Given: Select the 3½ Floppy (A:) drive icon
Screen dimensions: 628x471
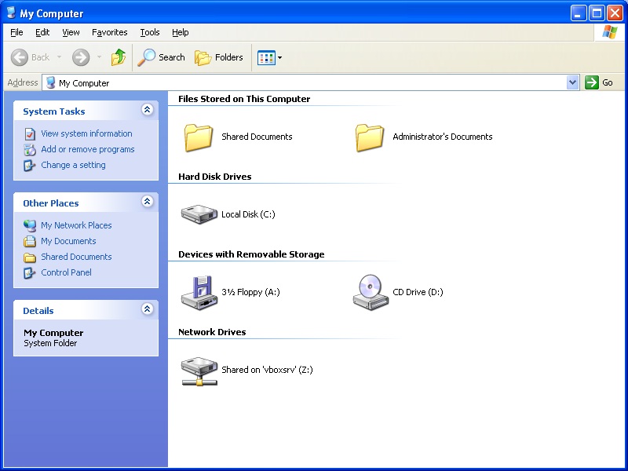Looking at the screenshot, I should (199, 293).
